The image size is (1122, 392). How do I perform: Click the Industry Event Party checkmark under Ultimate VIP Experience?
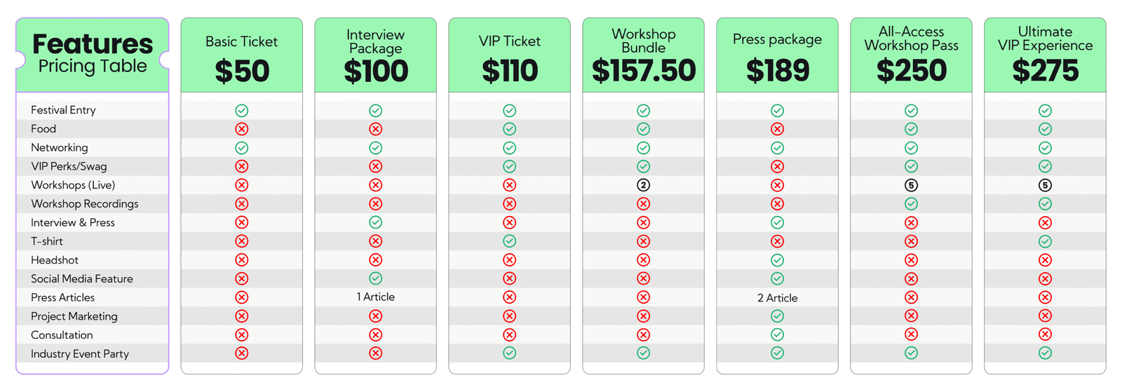pos(1045,353)
